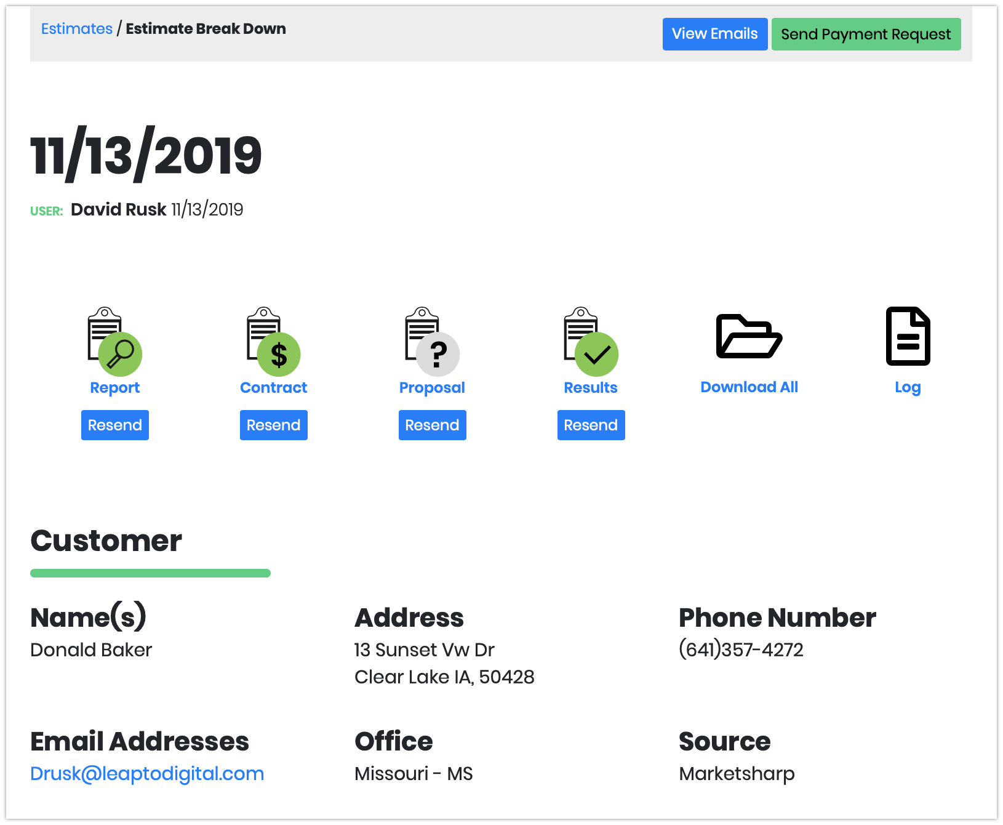This screenshot has width=1003, height=825.
Task: Resend the Proposal
Action: pos(433,425)
